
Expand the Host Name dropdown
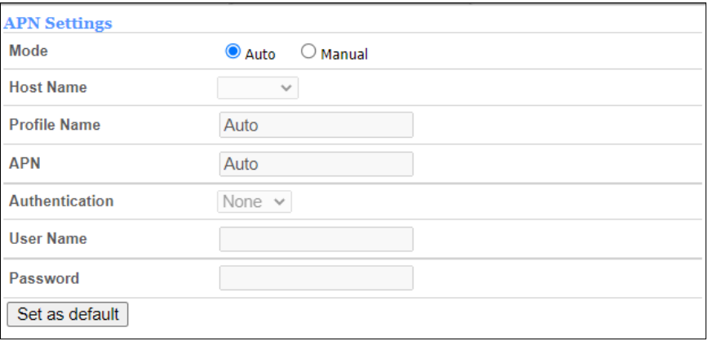258,87
